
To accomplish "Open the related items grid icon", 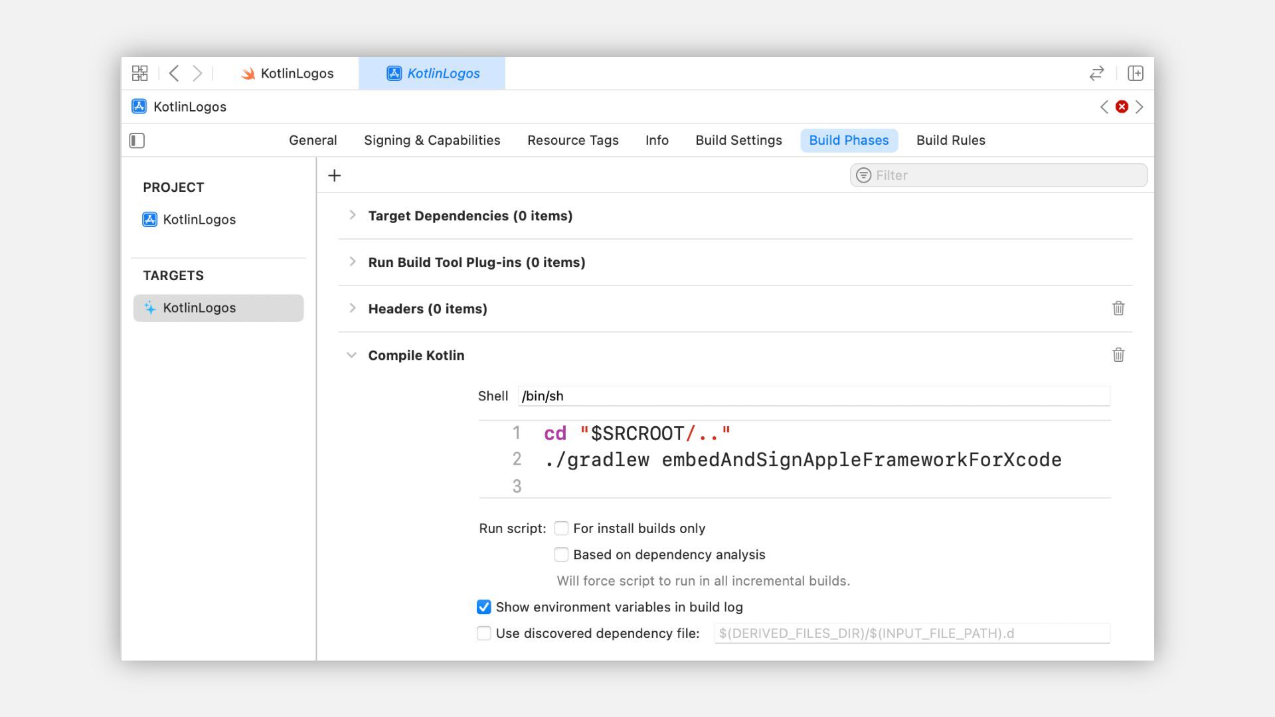I will 139,73.
